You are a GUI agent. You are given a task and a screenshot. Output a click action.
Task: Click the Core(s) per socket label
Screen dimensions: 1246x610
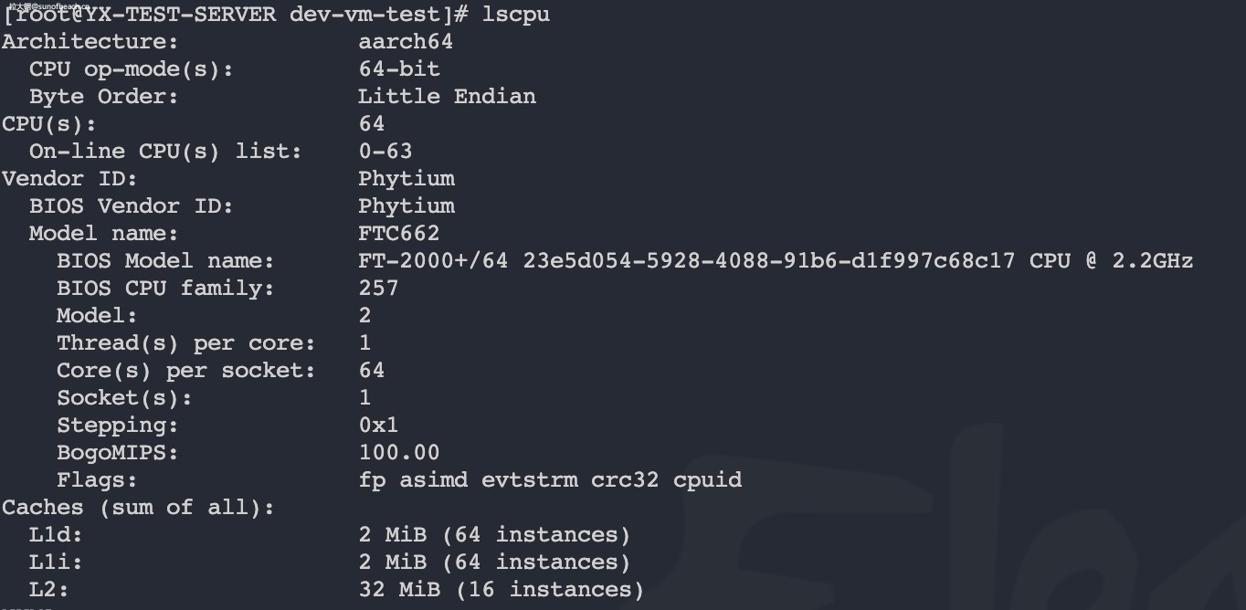(185, 371)
